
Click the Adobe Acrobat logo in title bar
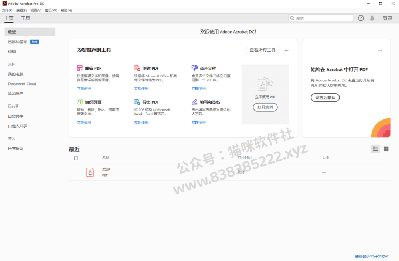(x=4, y=4)
